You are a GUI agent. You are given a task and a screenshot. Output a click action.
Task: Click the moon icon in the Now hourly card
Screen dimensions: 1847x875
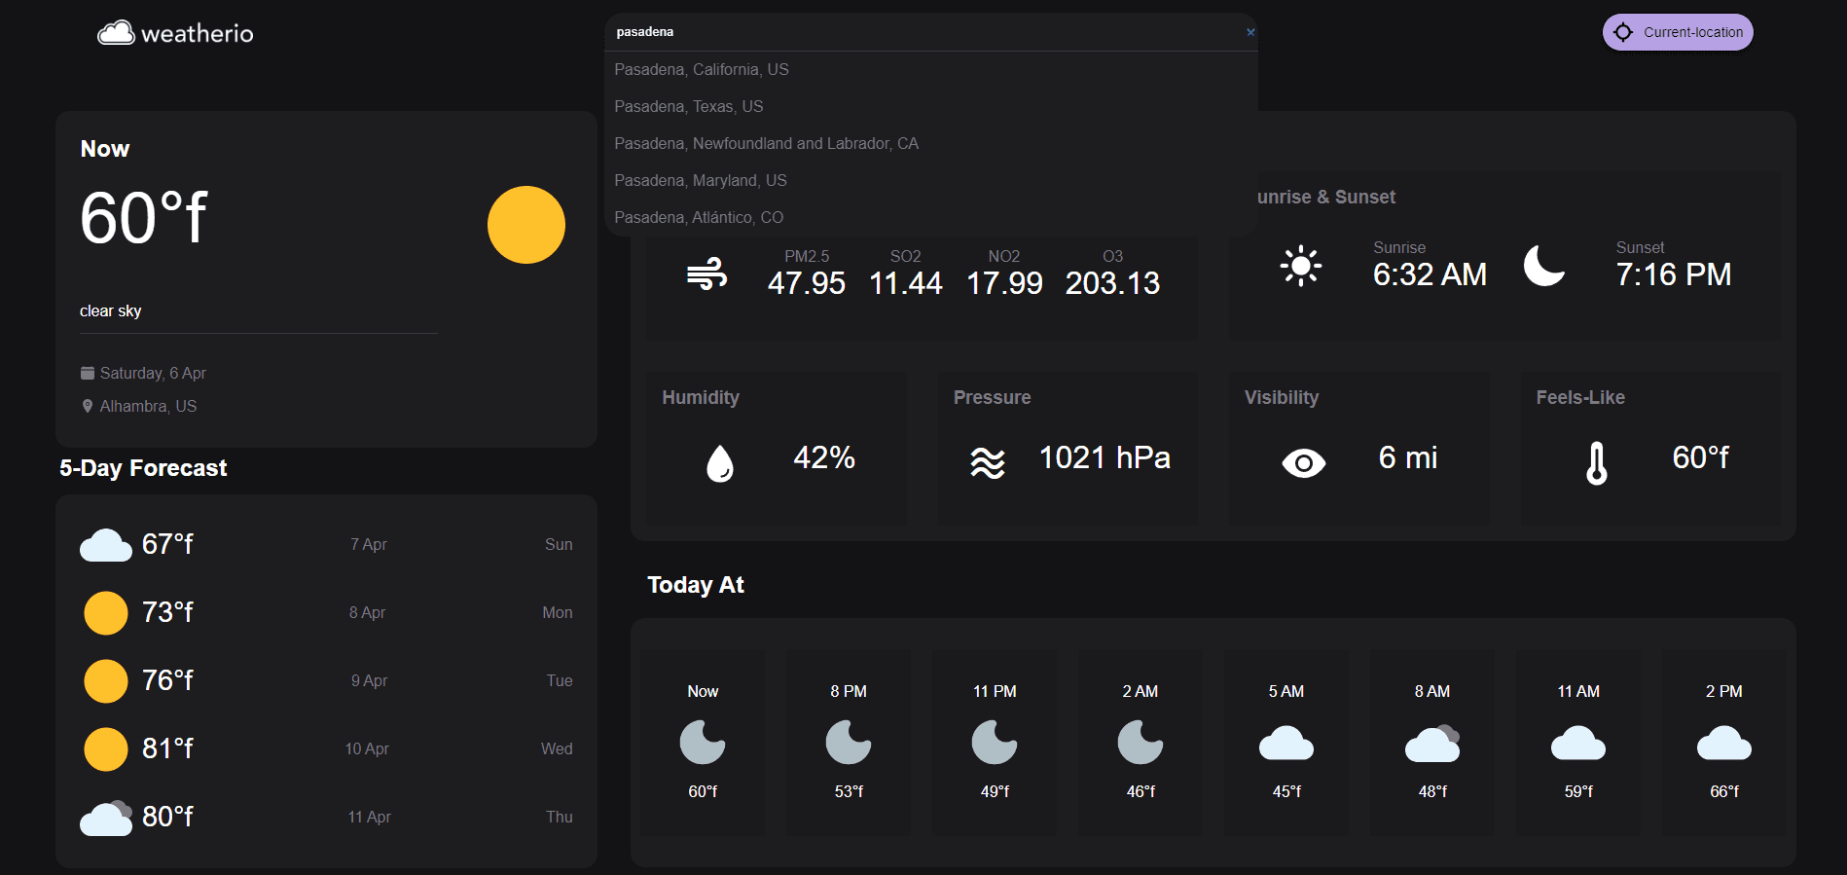(703, 743)
